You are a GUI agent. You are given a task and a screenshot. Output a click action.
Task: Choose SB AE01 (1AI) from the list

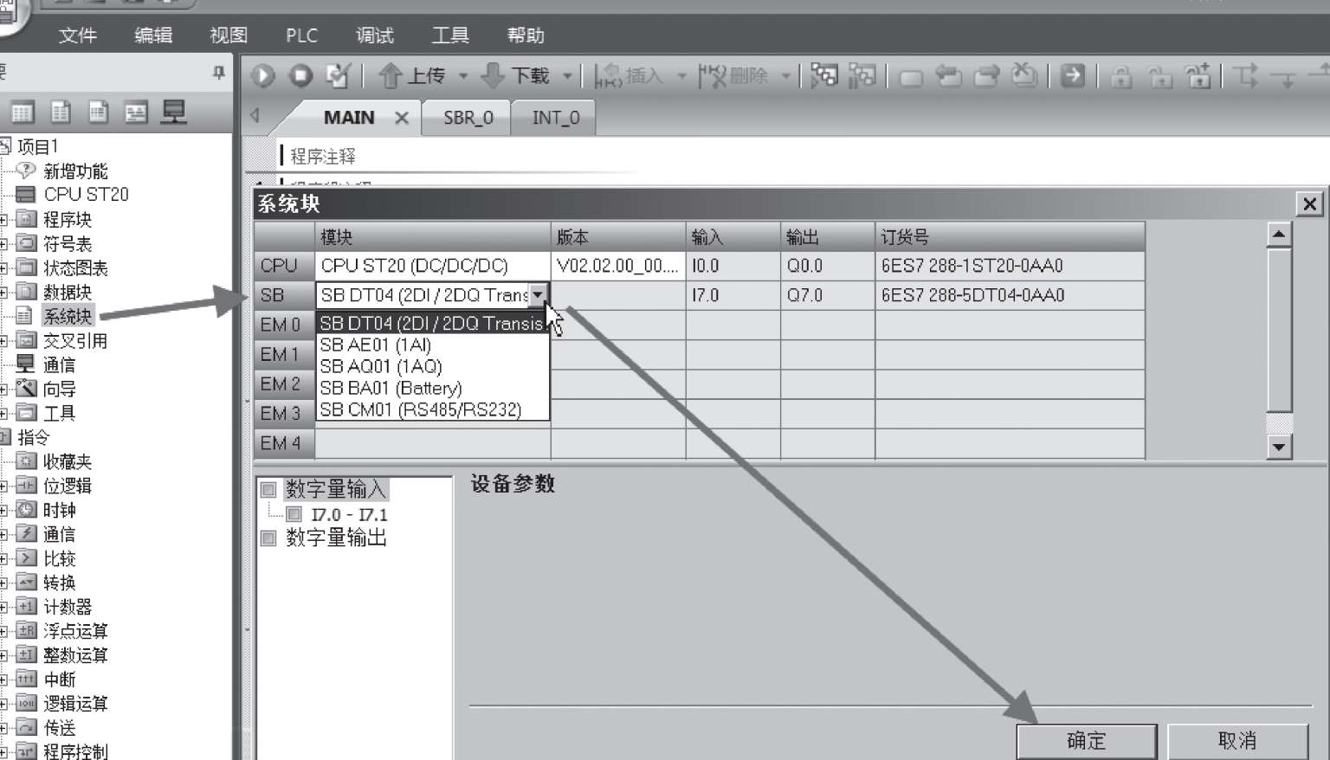click(433, 345)
